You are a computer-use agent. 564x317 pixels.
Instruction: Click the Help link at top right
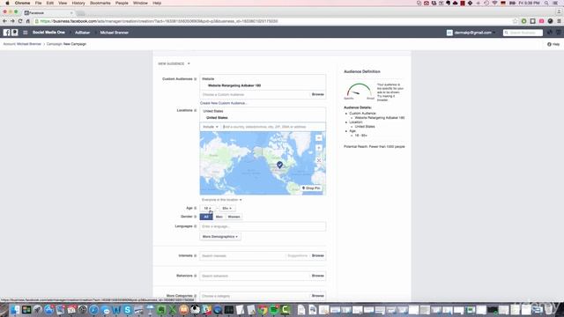click(553, 44)
